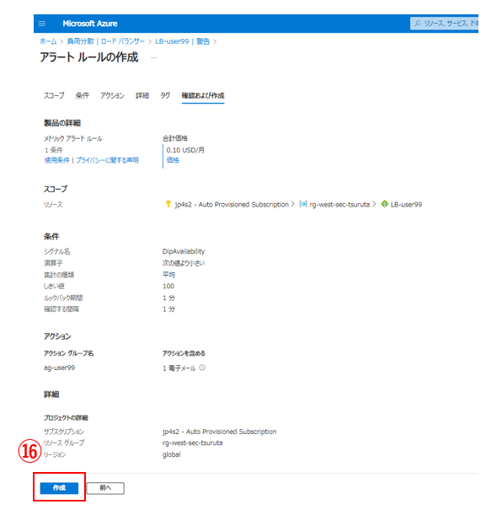Click the 作成 button

tap(59, 488)
